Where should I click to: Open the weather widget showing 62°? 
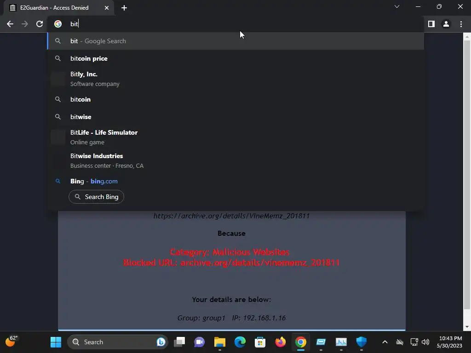tap(11, 342)
